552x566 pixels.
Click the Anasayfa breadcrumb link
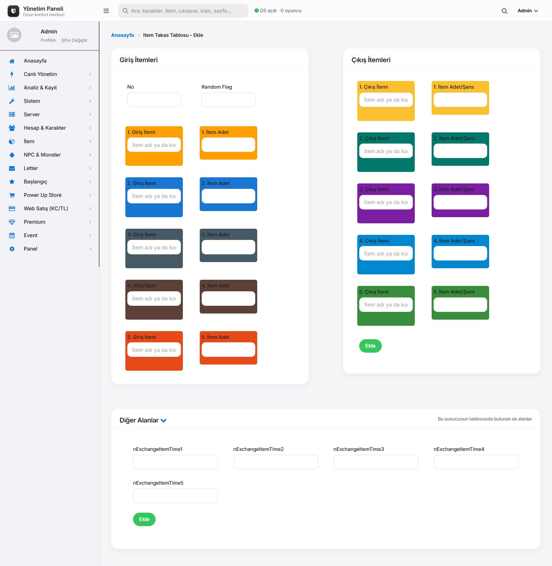(123, 35)
